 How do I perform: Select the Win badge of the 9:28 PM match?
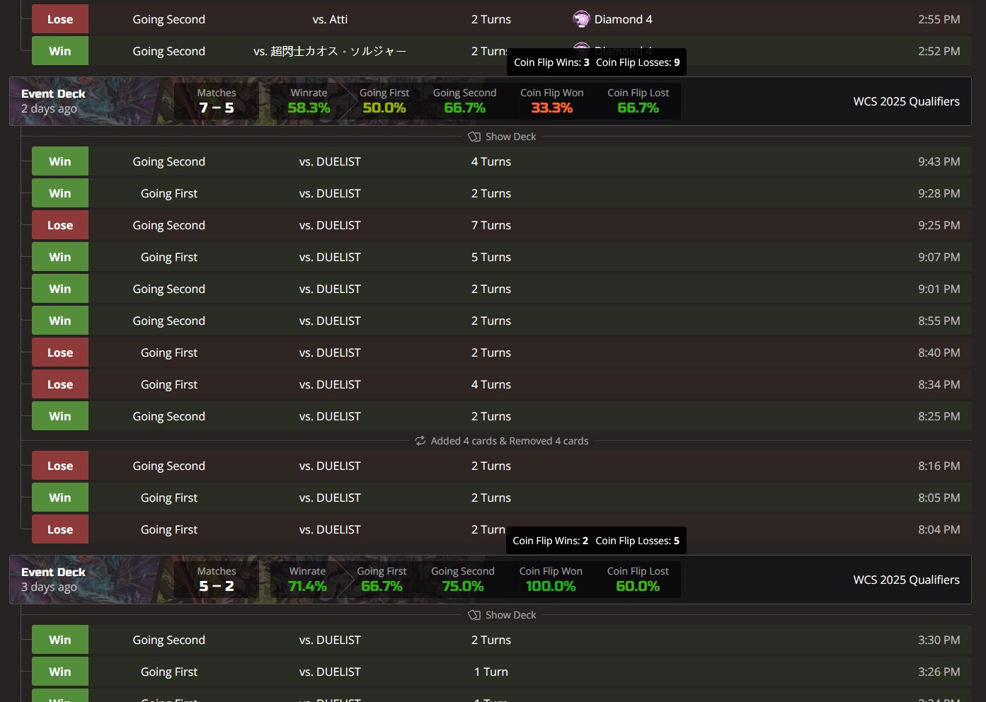coord(60,193)
